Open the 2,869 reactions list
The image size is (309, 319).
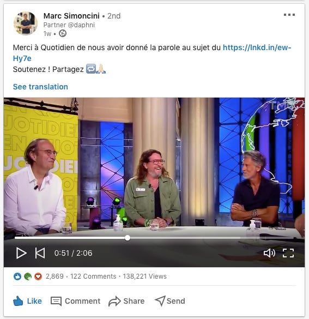pos(54,276)
